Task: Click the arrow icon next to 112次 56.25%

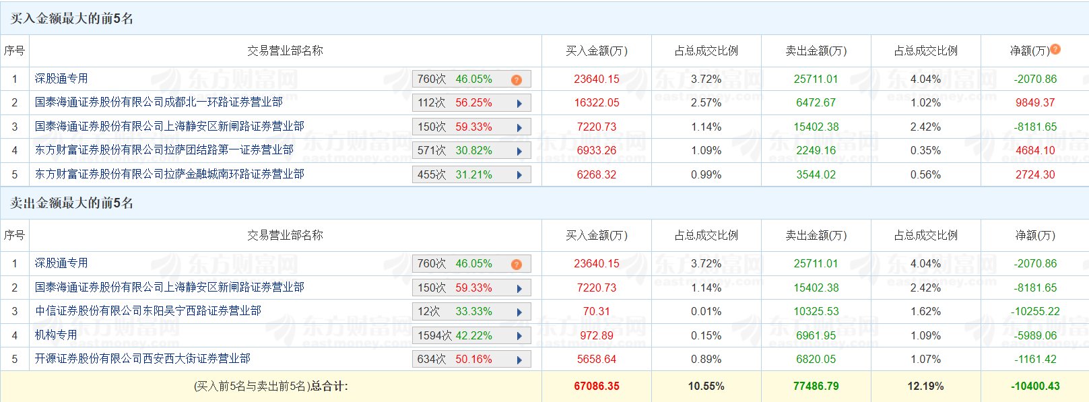Action: click(x=519, y=104)
